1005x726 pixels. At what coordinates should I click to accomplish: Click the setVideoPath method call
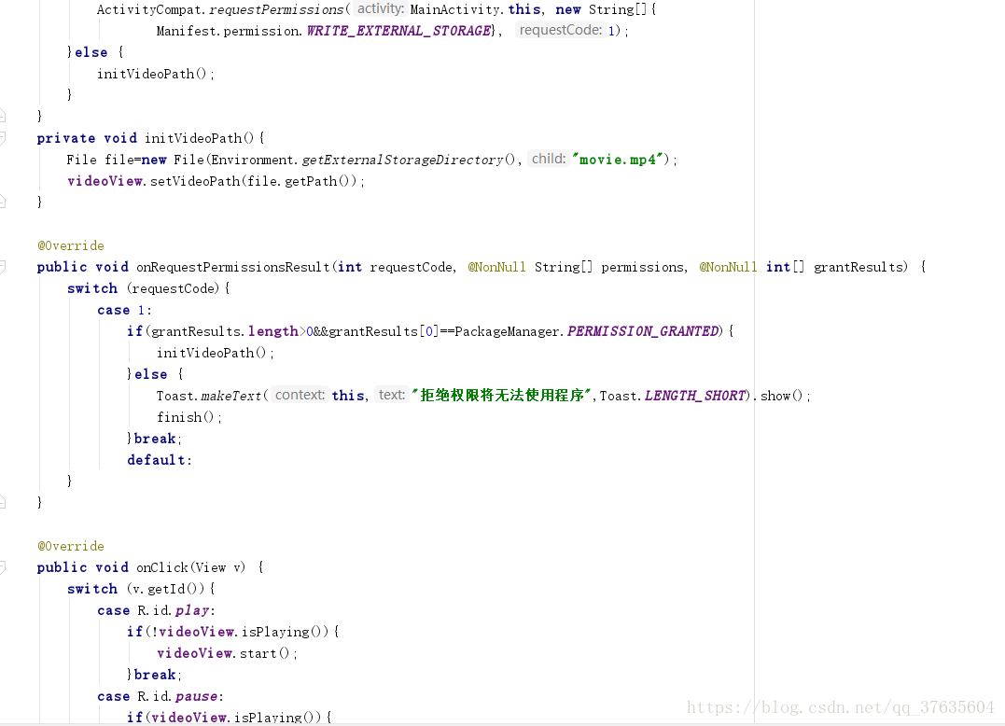tap(195, 181)
